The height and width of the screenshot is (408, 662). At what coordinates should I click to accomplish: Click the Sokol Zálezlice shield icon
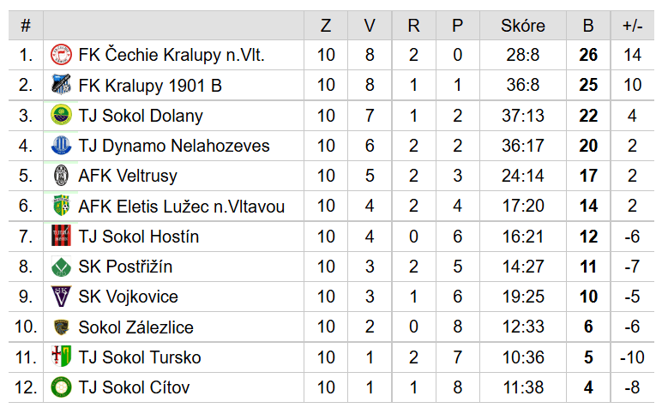click(61, 327)
